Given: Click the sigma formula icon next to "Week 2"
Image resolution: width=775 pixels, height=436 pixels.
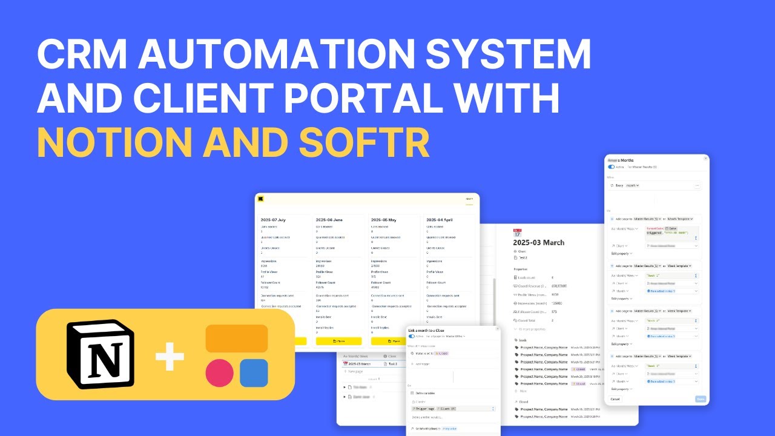Looking at the screenshot, I should [x=696, y=321].
